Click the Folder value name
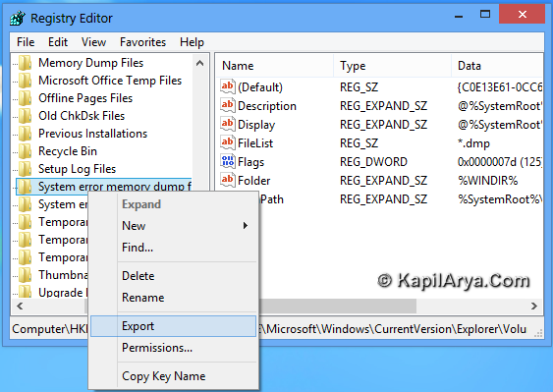This screenshot has height=392, width=553. pos(254,181)
